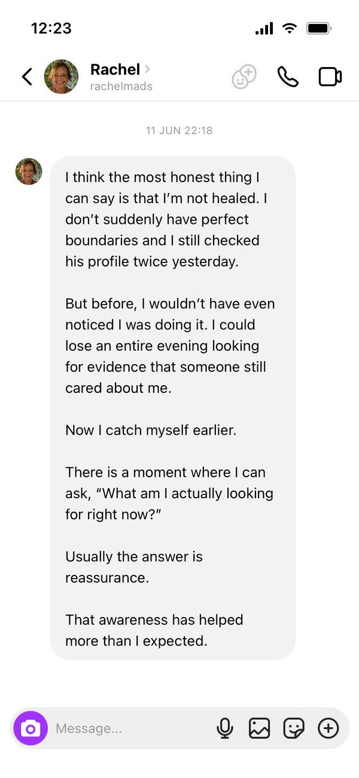Tap the plus icon for more options
The image size is (359, 778).
click(328, 728)
